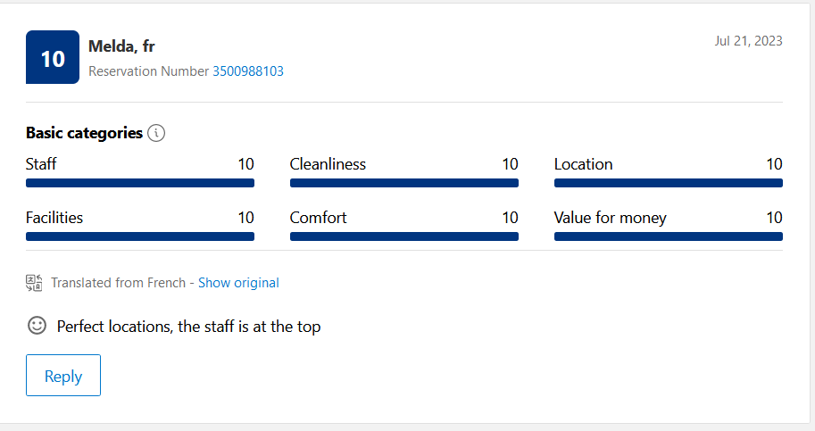Click the Value for money rating bar
The height and width of the screenshot is (431, 815).
(669, 236)
